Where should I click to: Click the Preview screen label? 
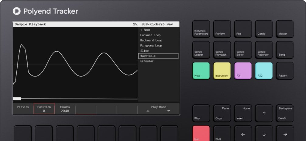pos(23,107)
